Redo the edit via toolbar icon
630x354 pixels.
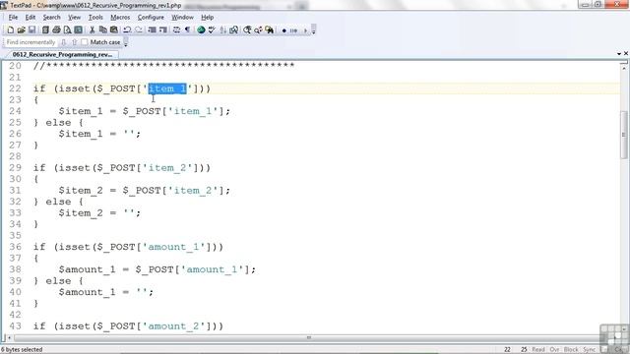tap(139, 30)
